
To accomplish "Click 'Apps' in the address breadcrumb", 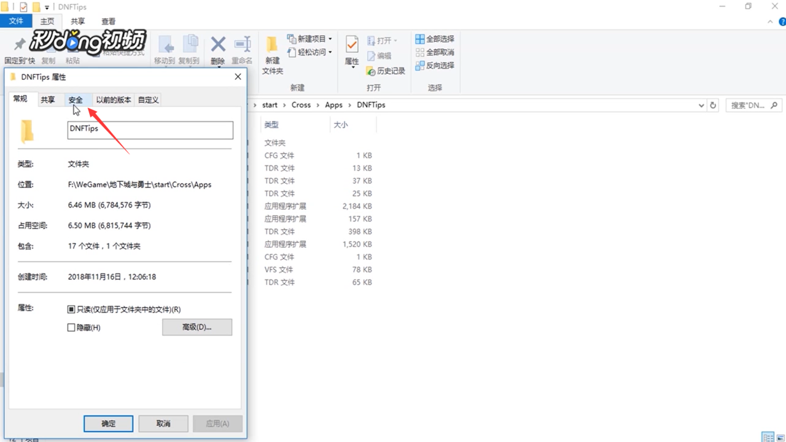I will (x=333, y=105).
